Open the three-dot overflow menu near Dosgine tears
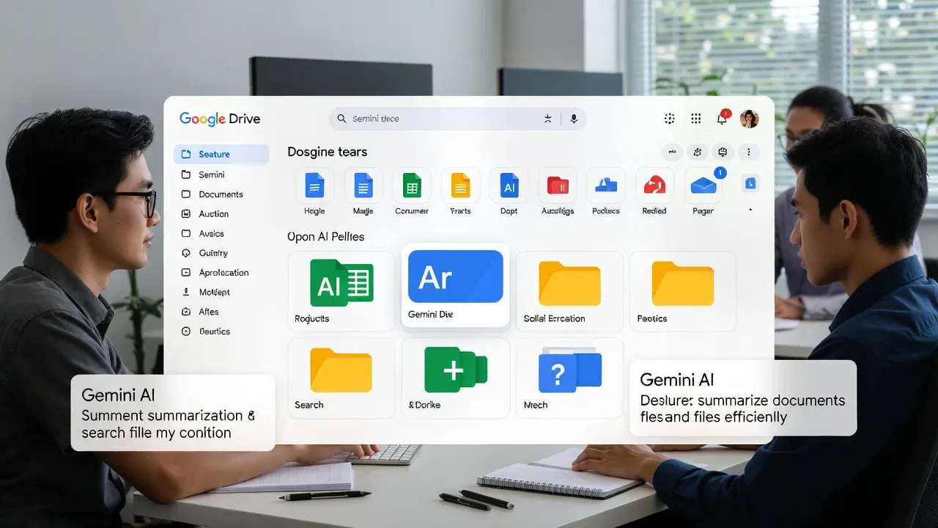938x528 pixels. pos(748,152)
